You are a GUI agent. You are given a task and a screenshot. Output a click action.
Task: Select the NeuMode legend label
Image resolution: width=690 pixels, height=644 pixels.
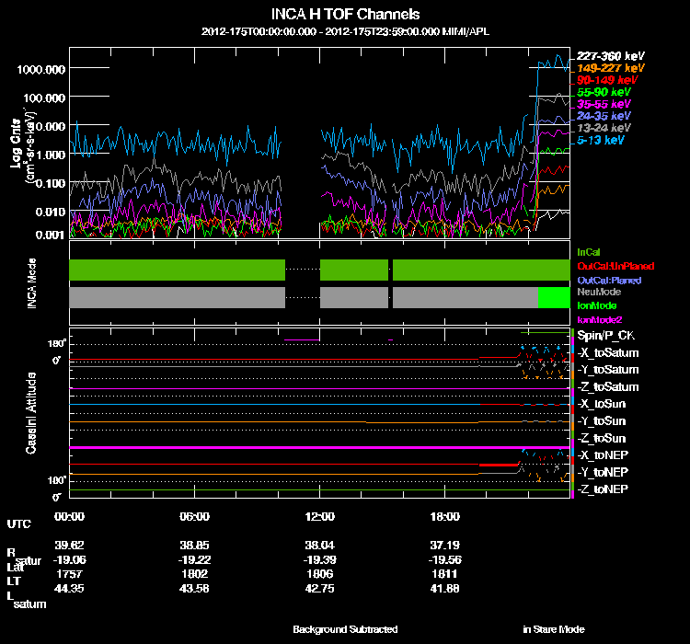coord(597,291)
